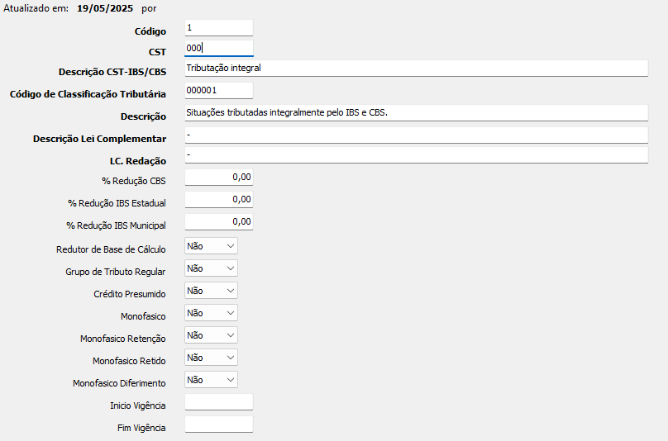This screenshot has width=668, height=441.
Task: Focus the CST field containing 000
Action: click(x=218, y=49)
